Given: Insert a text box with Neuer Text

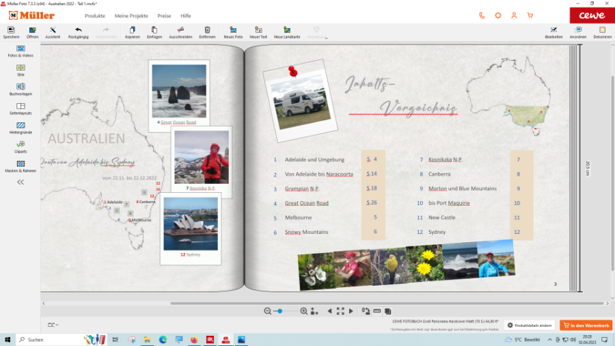Looking at the screenshot, I should [x=258, y=30].
